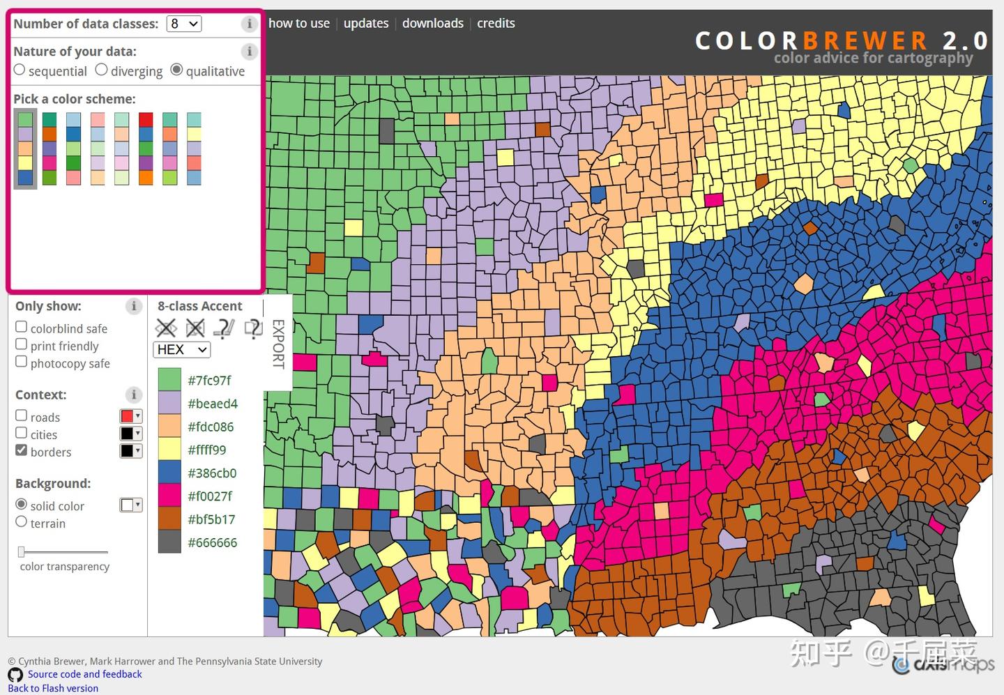Uncheck the borders checkbox
This screenshot has height=695, width=1004.
[22, 450]
